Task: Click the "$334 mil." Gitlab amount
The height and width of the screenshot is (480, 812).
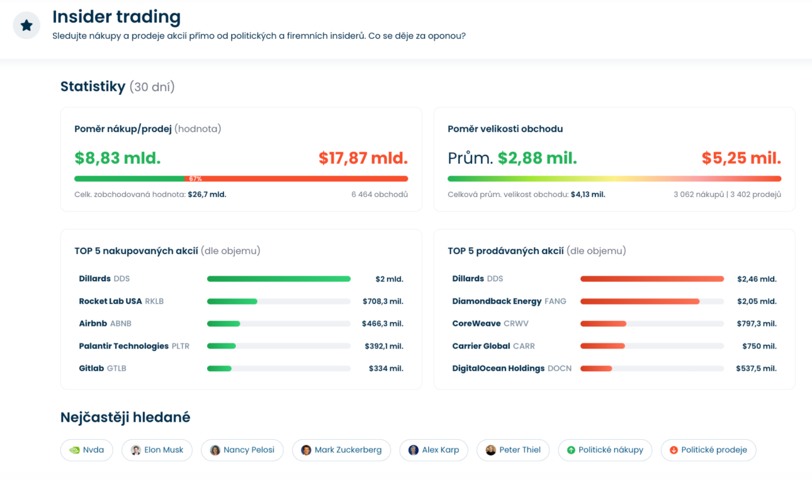Action: click(x=386, y=369)
